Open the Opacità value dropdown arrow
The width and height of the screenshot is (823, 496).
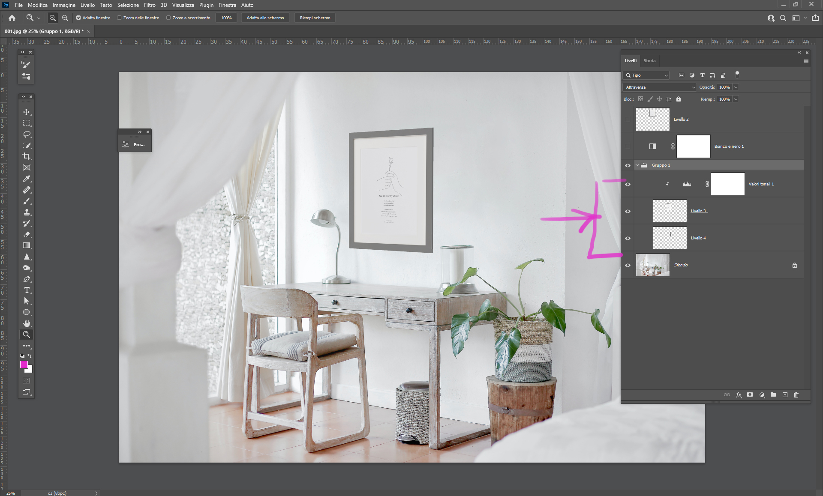click(736, 87)
